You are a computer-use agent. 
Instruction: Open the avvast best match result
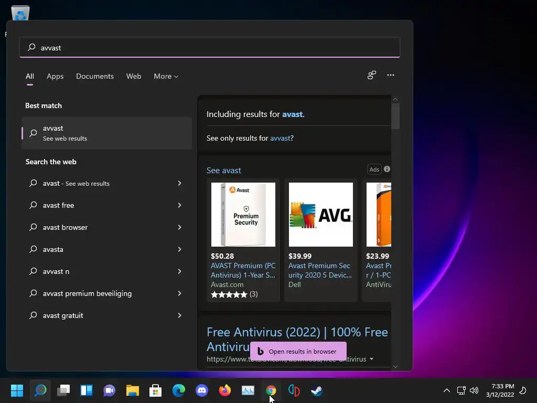pos(106,133)
